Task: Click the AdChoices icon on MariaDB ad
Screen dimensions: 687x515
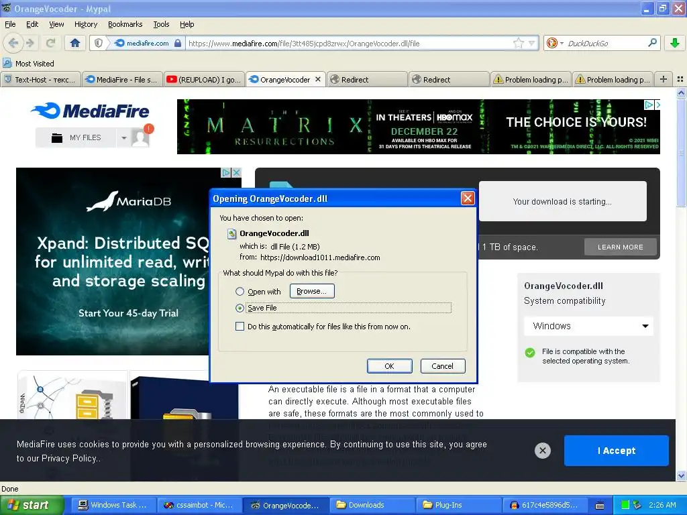Action: [226, 172]
